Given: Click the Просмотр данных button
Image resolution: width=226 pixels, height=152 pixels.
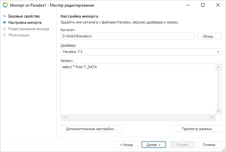Looking at the screenshot, I should tap(197, 129).
